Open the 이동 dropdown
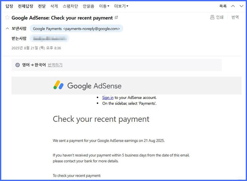This screenshot has width=247, height=181. 104,6
